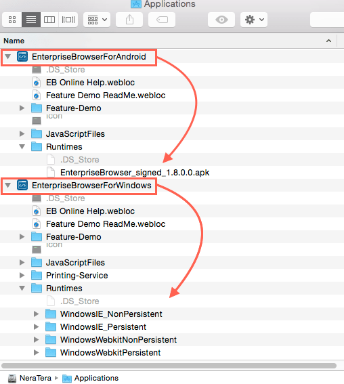This screenshot has width=344, height=384.
Task: Select EnterpriseBrowser_signed_1.8.0.0.apk file
Action: click(135, 173)
